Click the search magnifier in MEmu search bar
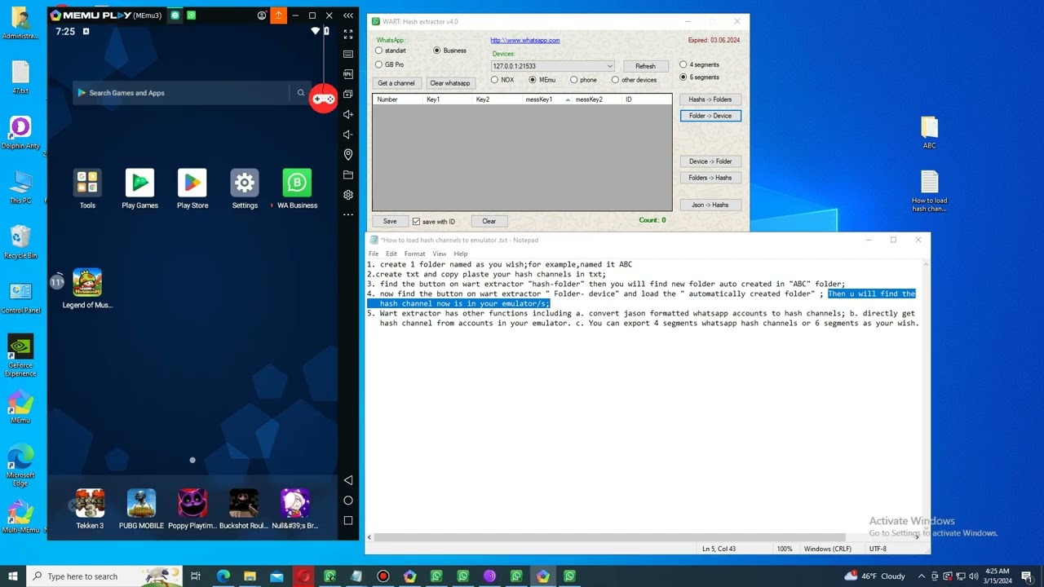1044x587 pixels. tap(301, 93)
